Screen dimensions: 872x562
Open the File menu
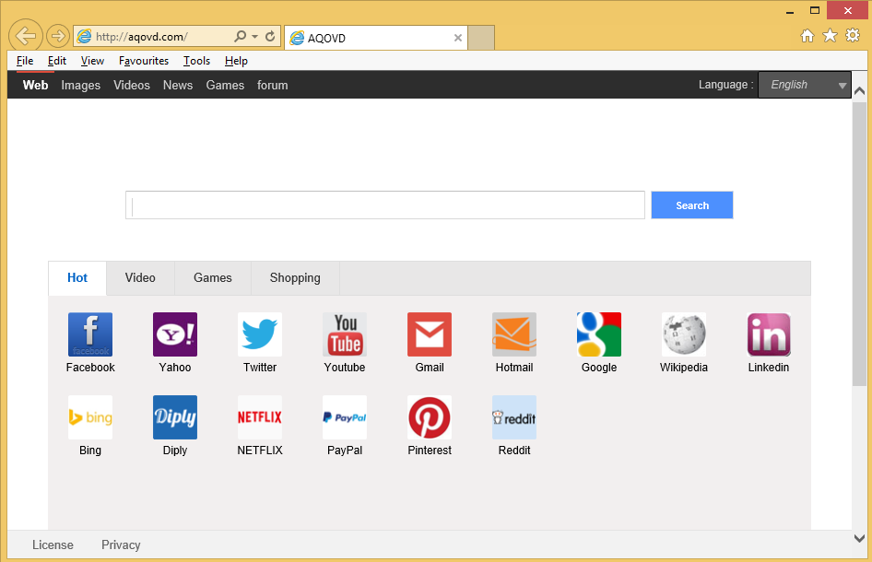tap(25, 61)
